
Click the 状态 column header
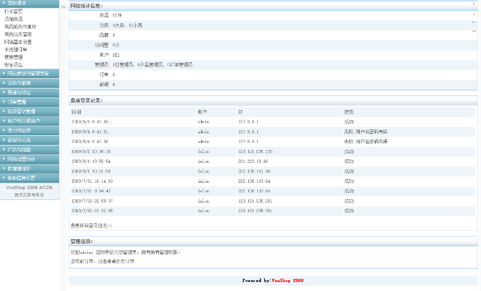click(x=349, y=112)
